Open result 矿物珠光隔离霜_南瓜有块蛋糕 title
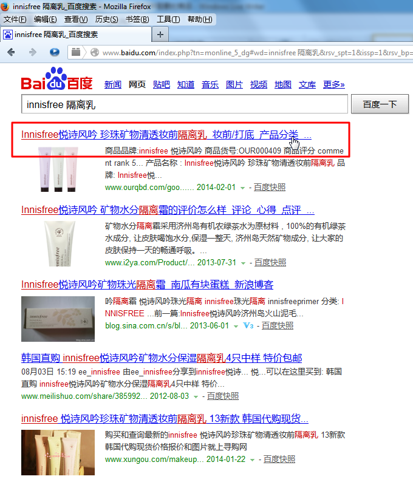Screen dimensions: 413x482 tap(148, 285)
